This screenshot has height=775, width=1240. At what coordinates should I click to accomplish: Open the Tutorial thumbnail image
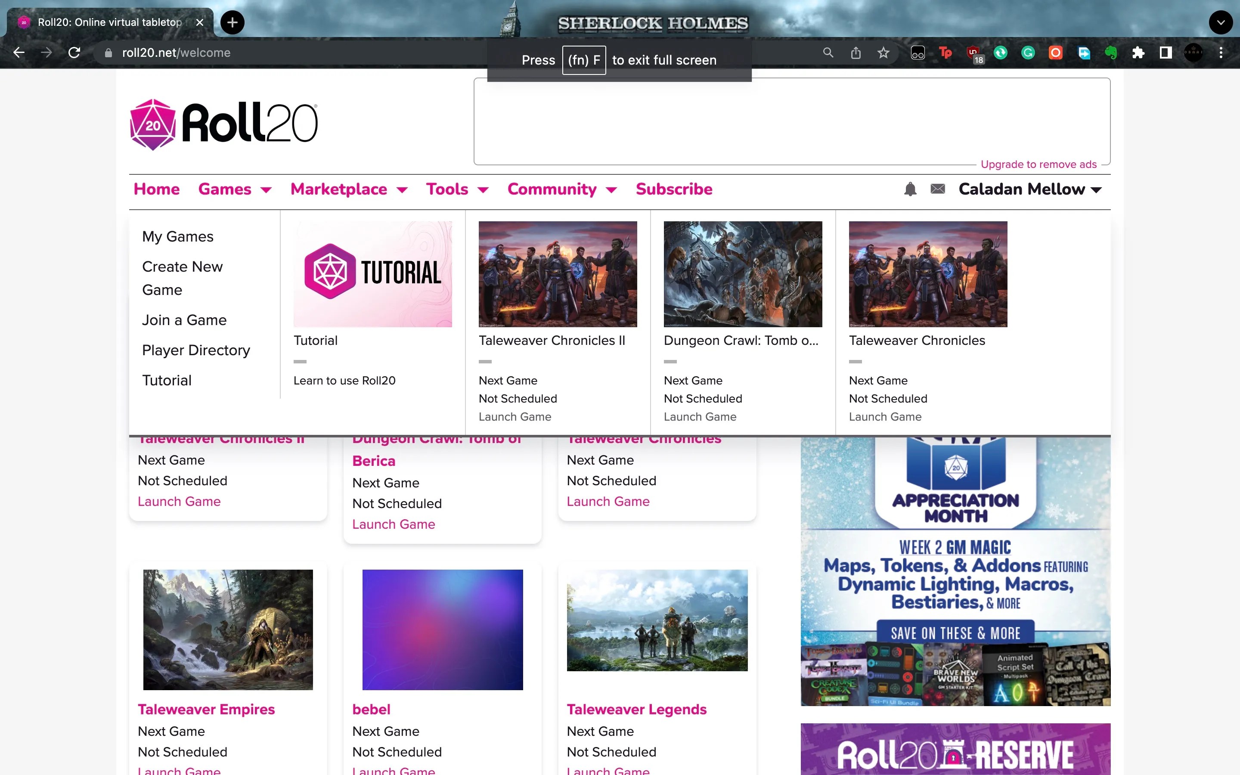click(372, 274)
